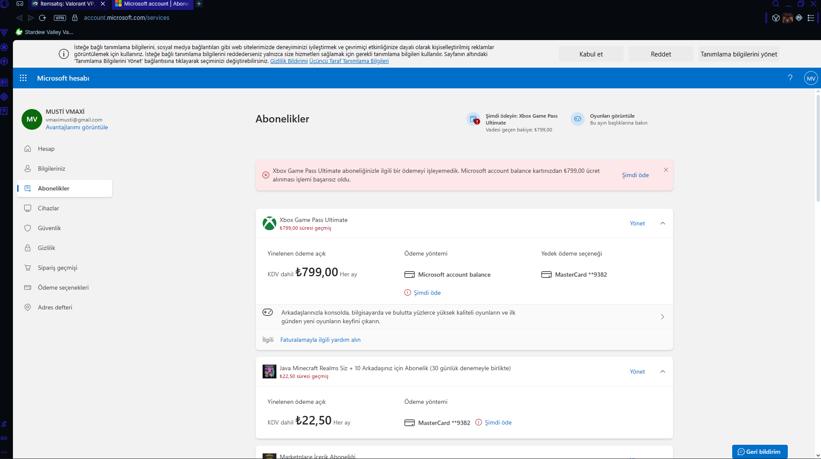Go back with the browser back arrow

(19, 18)
